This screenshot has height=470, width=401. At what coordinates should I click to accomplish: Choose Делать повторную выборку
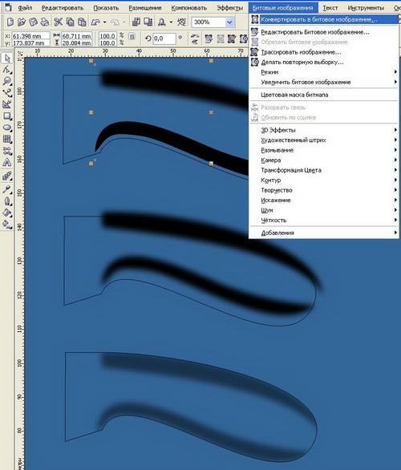pyautogui.click(x=324, y=62)
